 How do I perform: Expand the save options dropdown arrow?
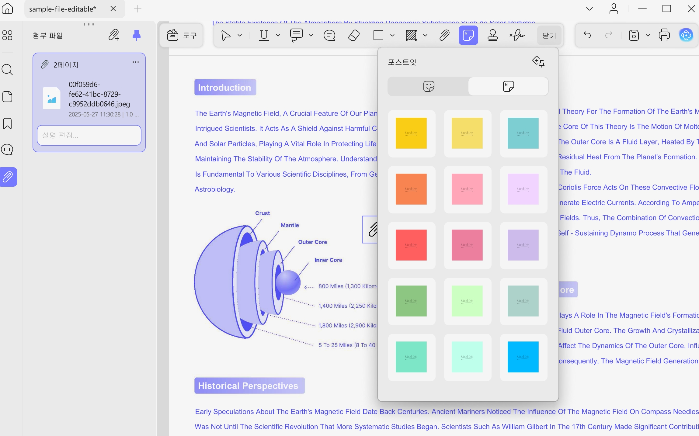648,36
